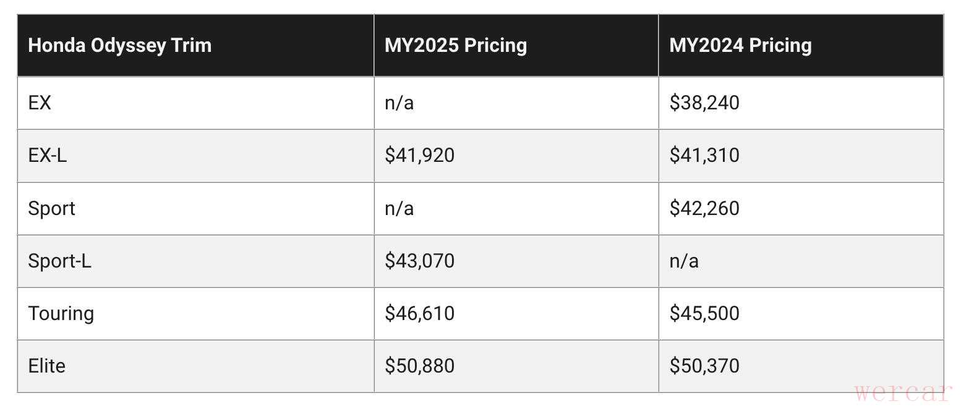Select the Sport MY2024 price $42,260
Image resolution: width=961 pixels, height=409 pixels.
tap(704, 208)
